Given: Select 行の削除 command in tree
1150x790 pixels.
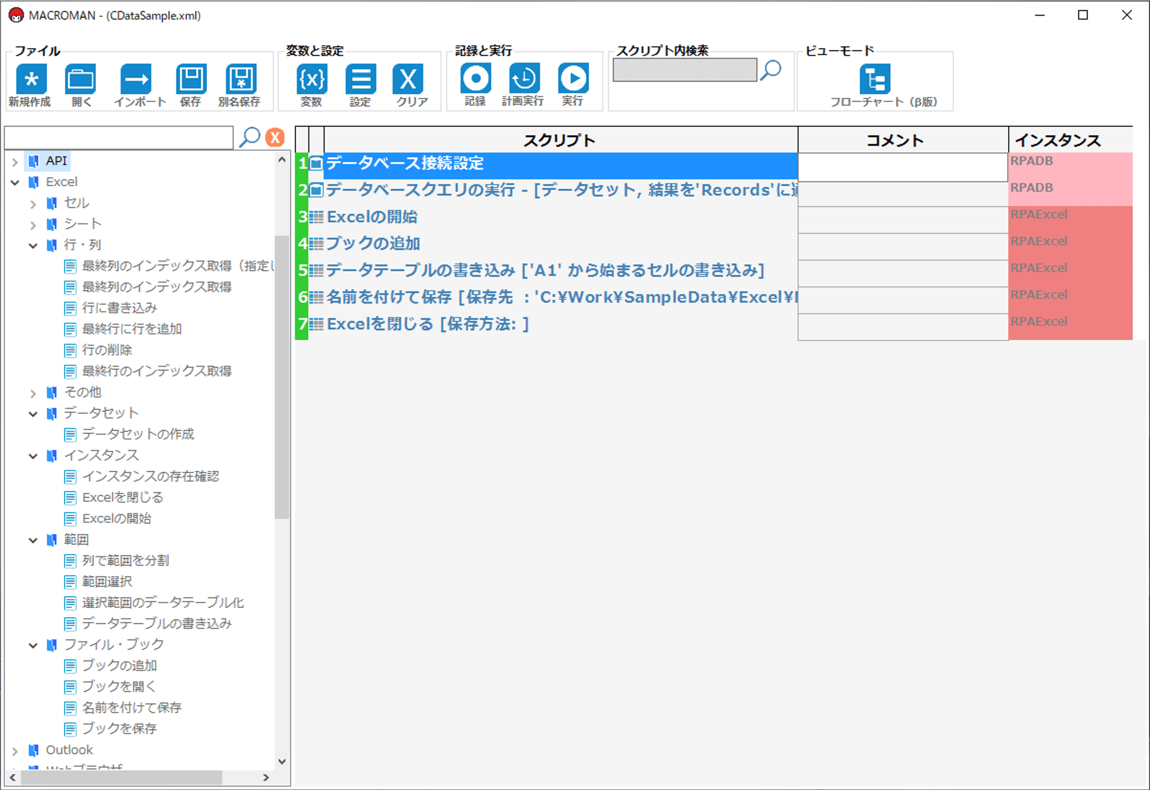Looking at the screenshot, I should point(107,350).
